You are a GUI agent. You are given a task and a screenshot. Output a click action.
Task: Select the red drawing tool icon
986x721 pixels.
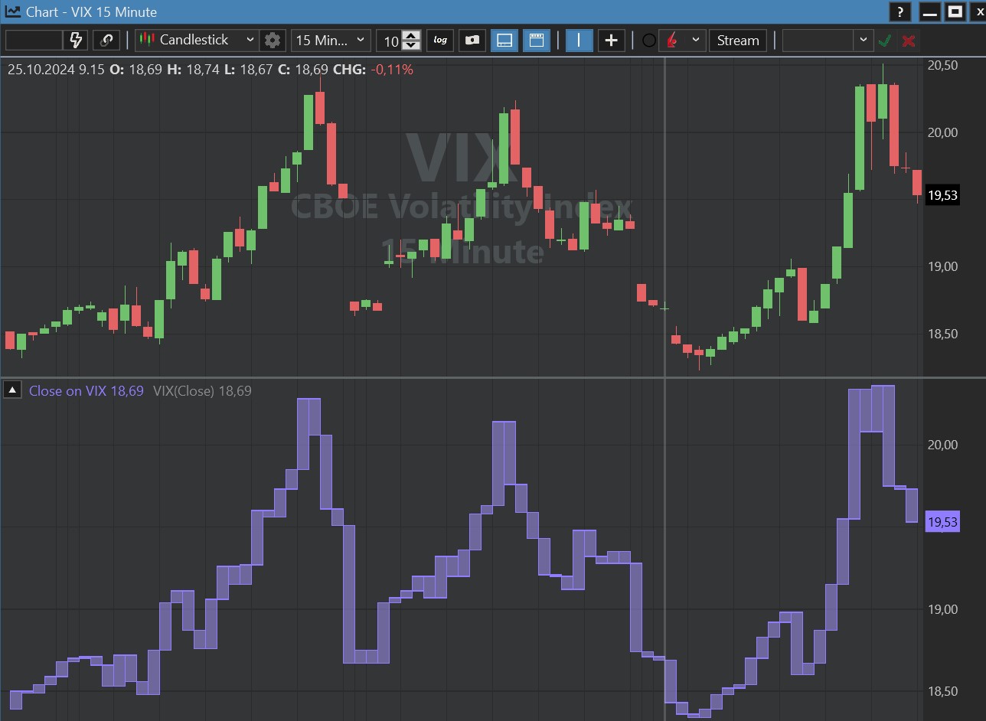click(x=673, y=40)
